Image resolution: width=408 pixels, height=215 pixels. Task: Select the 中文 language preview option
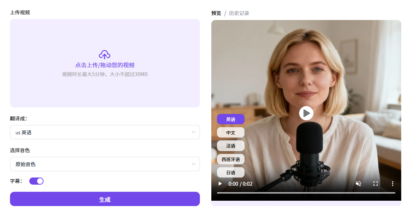231,132
